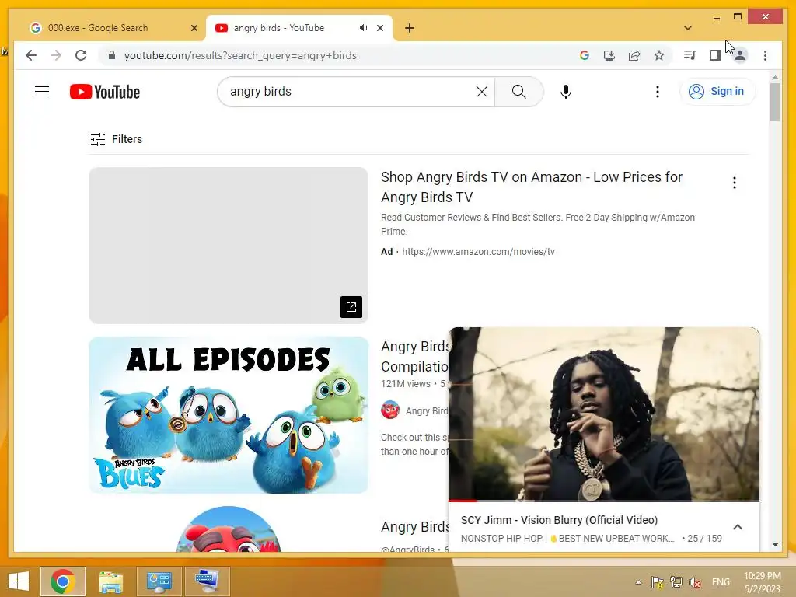Viewport: 796px width, 597px height.
Task: Open the Angry Birds channel thumbnail at bottom
Action: click(229, 529)
